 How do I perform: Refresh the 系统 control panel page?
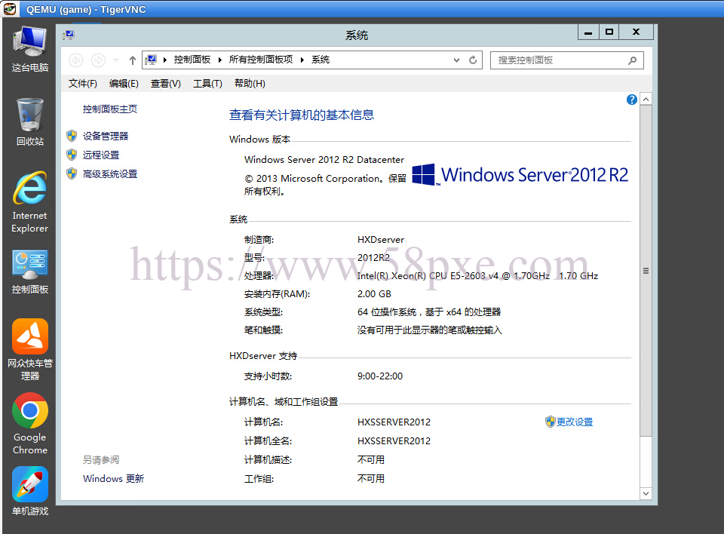473,60
